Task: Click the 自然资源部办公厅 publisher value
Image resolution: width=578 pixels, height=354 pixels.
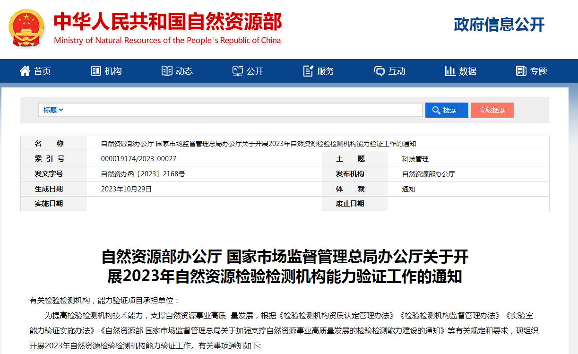Action: [x=428, y=174]
